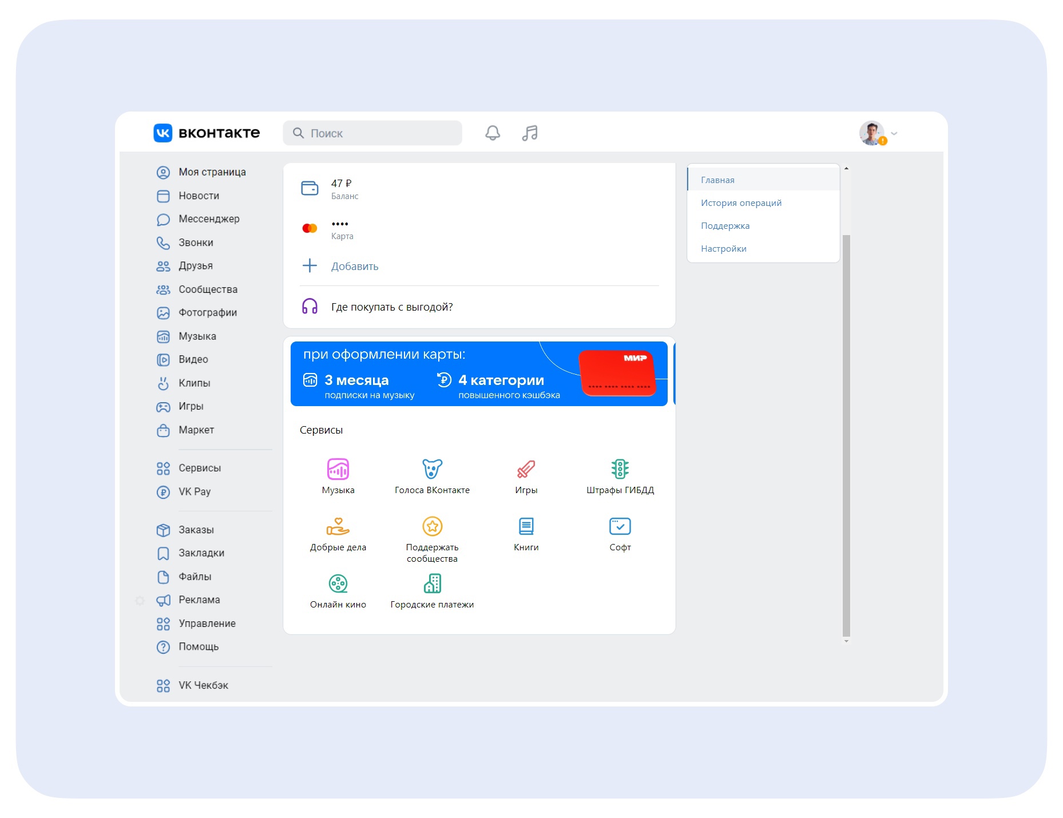The width and height of the screenshot is (1063, 818).
Task: Open Книги service tile
Action: (x=526, y=534)
